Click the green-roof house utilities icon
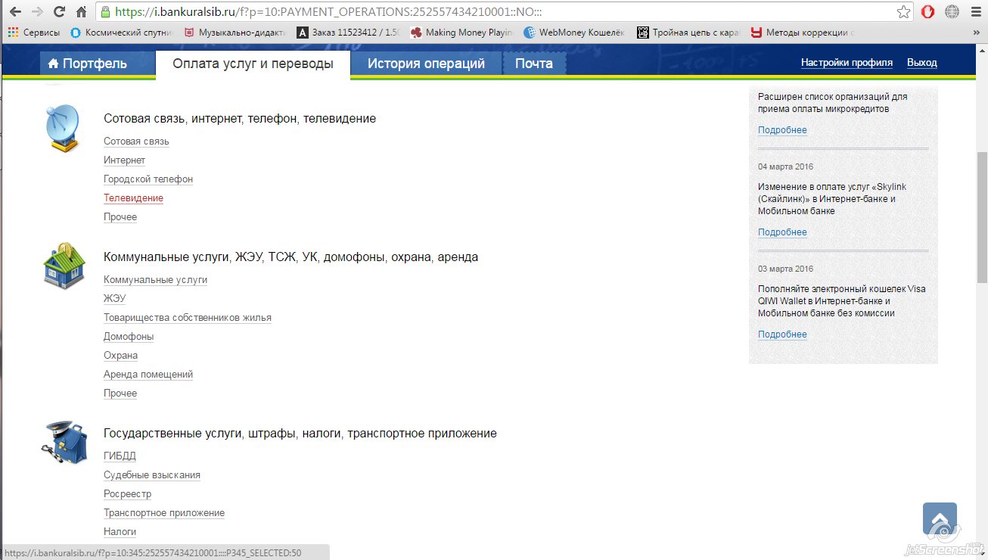The width and height of the screenshot is (988, 560). [64, 266]
